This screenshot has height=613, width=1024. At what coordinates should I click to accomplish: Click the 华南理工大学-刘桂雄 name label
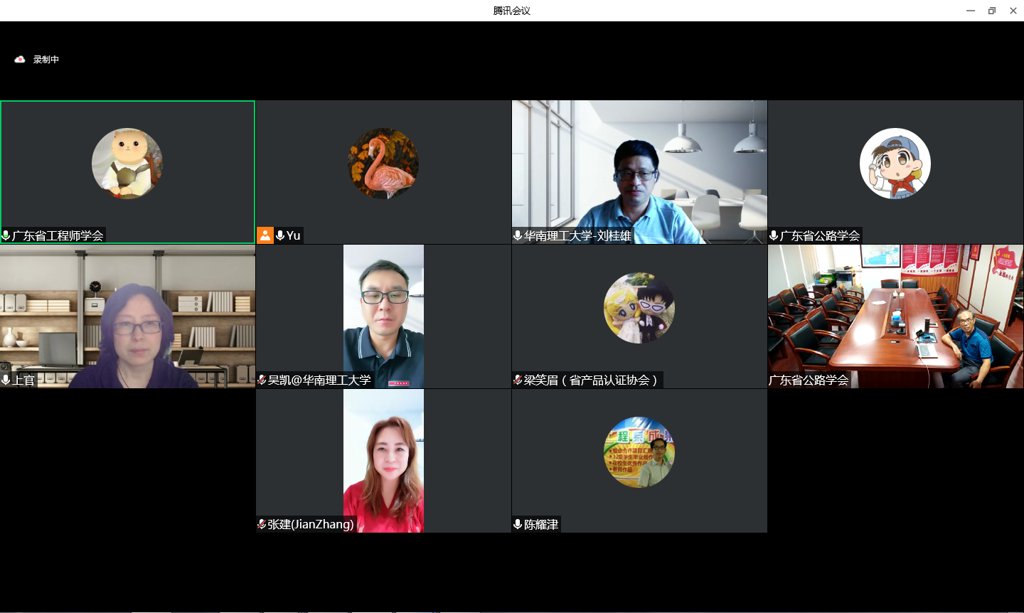[577, 235]
